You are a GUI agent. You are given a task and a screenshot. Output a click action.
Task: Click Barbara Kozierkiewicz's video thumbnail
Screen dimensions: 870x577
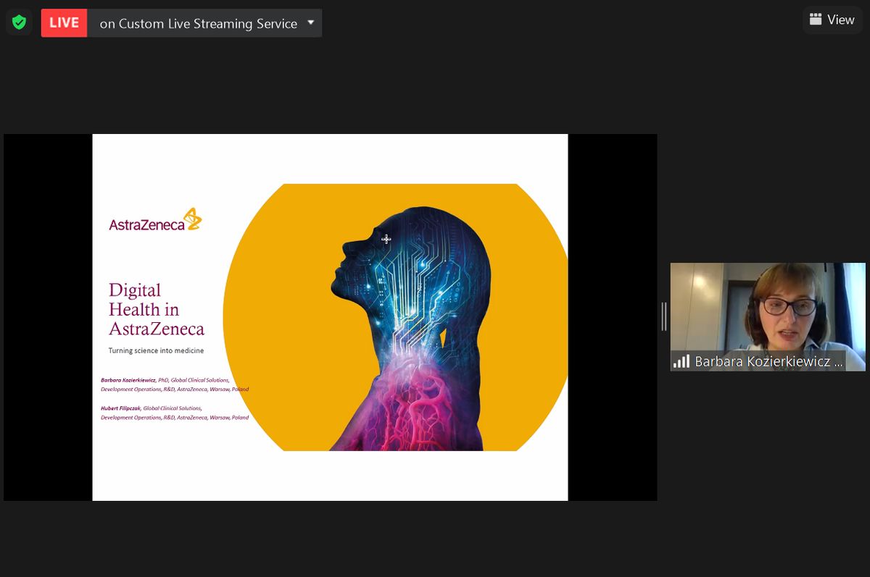pos(768,316)
